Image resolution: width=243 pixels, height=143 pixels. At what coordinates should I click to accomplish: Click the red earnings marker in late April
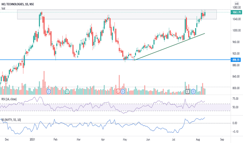(x=118, y=92)
